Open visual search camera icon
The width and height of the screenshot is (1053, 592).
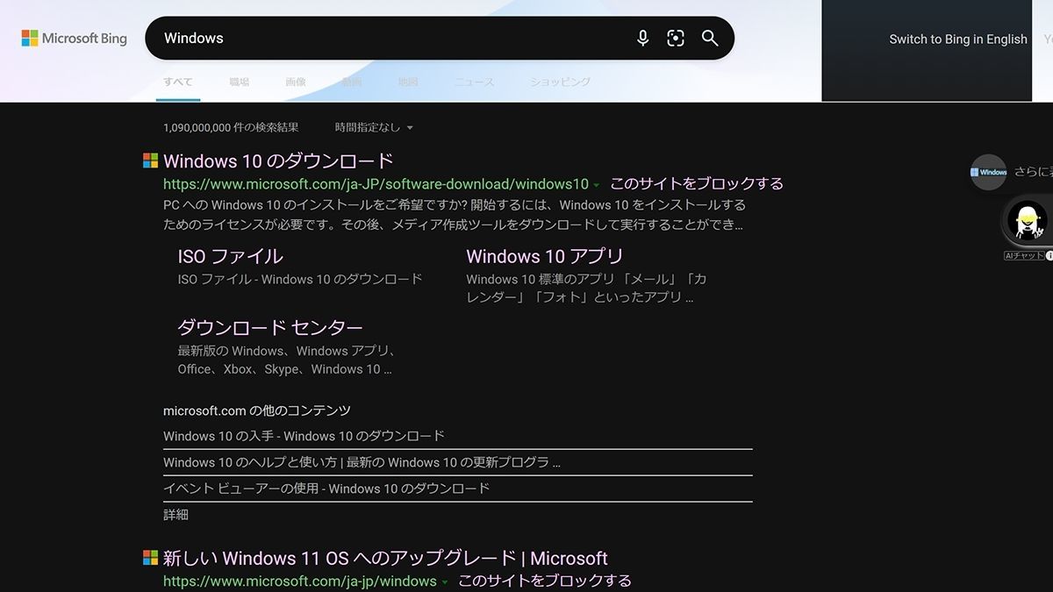coord(676,38)
